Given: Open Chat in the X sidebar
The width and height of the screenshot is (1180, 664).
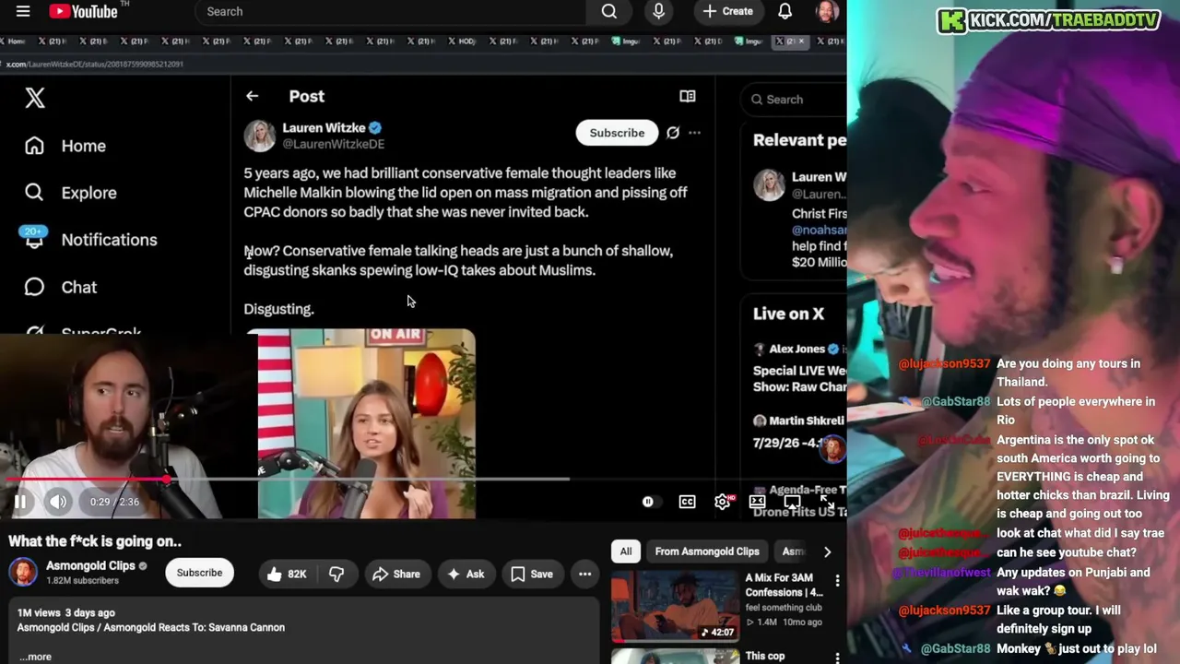Looking at the screenshot, I should 61,287.
